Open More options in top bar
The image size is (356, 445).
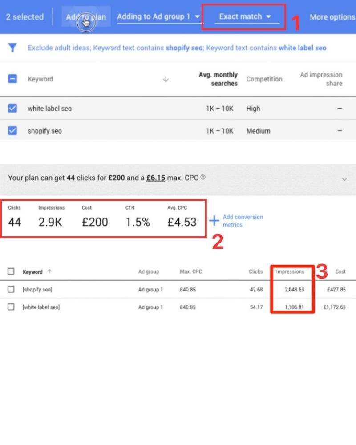332,17
